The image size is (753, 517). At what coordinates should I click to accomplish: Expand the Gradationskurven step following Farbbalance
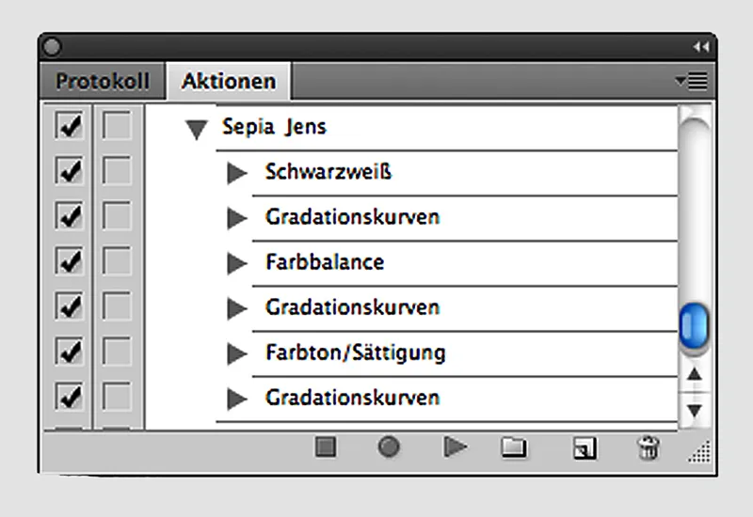(237, 308)
